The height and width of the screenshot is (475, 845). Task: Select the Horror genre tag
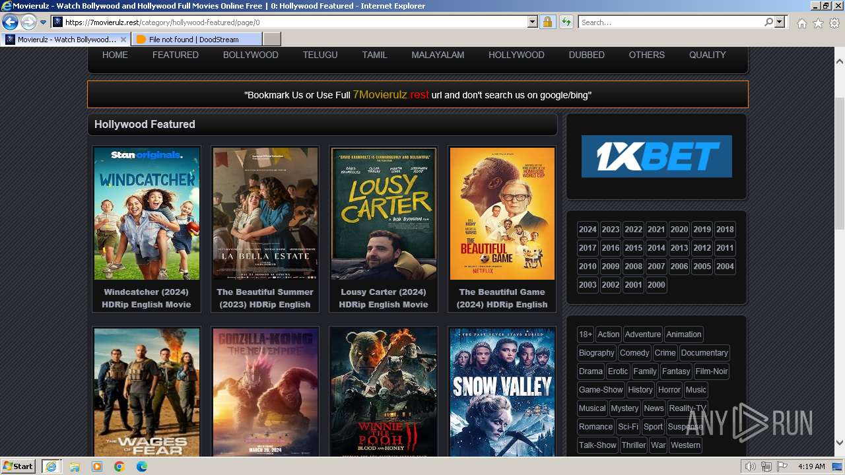(x=669, y=390)
